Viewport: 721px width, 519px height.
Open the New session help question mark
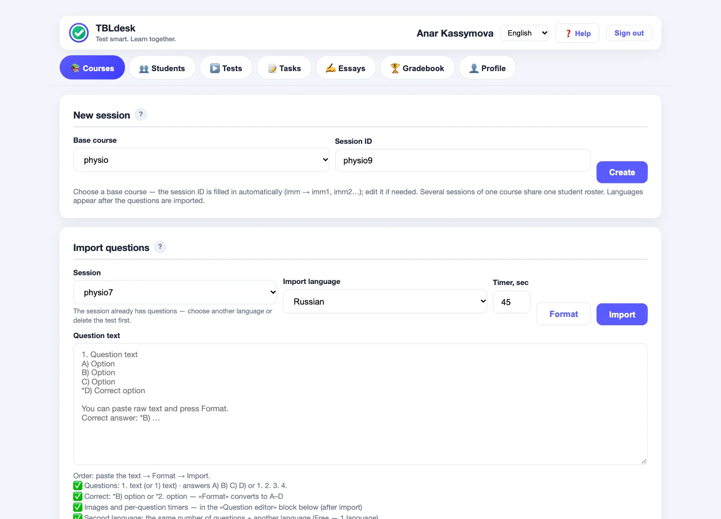pyautogui.click(x=141, y=114)
